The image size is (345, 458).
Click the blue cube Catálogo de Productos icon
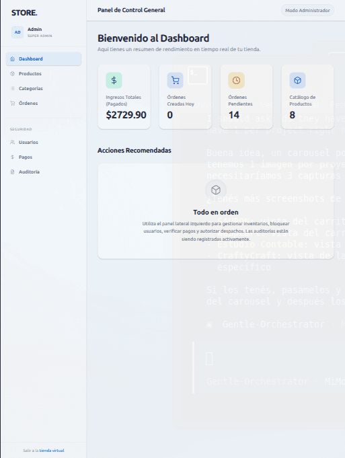pos(297,80)
